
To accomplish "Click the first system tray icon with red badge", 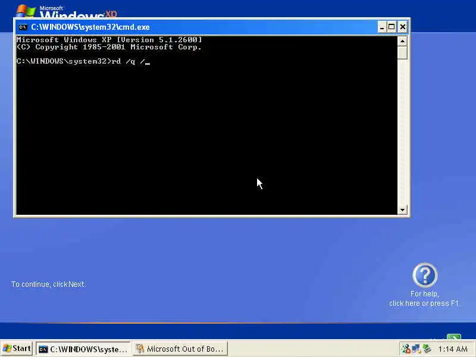I will (406, 349).
